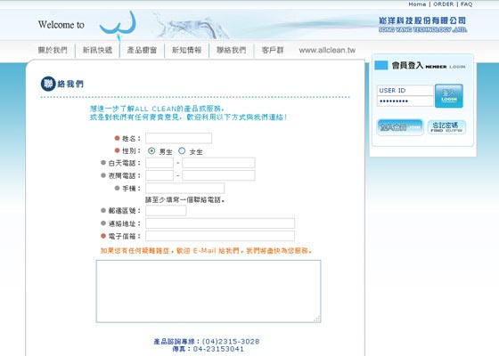Click the Home link at top right
This screenshot has height=356, width=499.
[417, 4]
